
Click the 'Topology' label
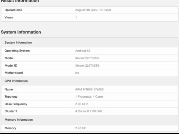pos(11,96)
